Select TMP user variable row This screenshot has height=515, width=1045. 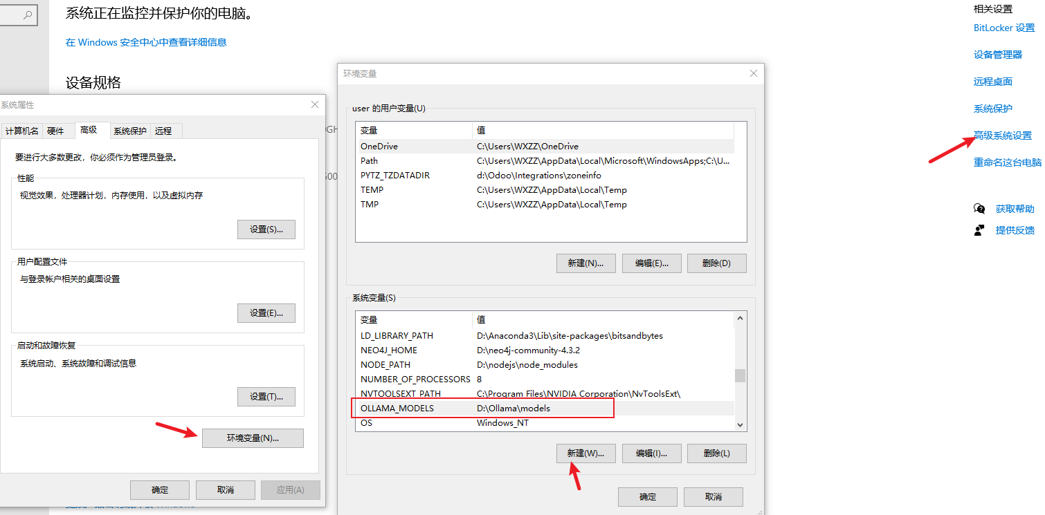(545, 205)
